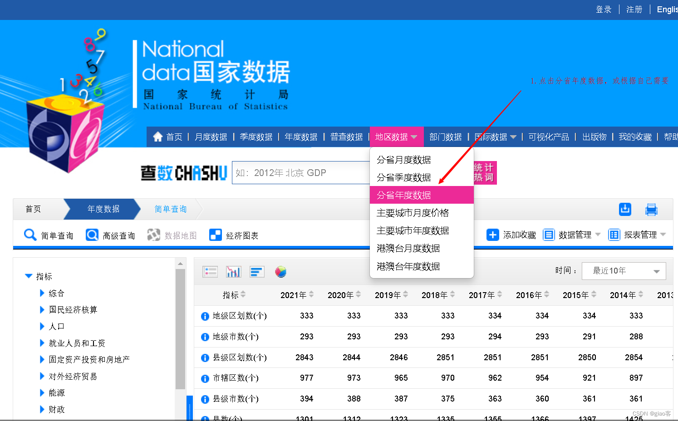This screenshot has height=421, width=678.
Task: Open the 季度数据 navigation tab
Action: pyautogui.click(x=256, y=137)
